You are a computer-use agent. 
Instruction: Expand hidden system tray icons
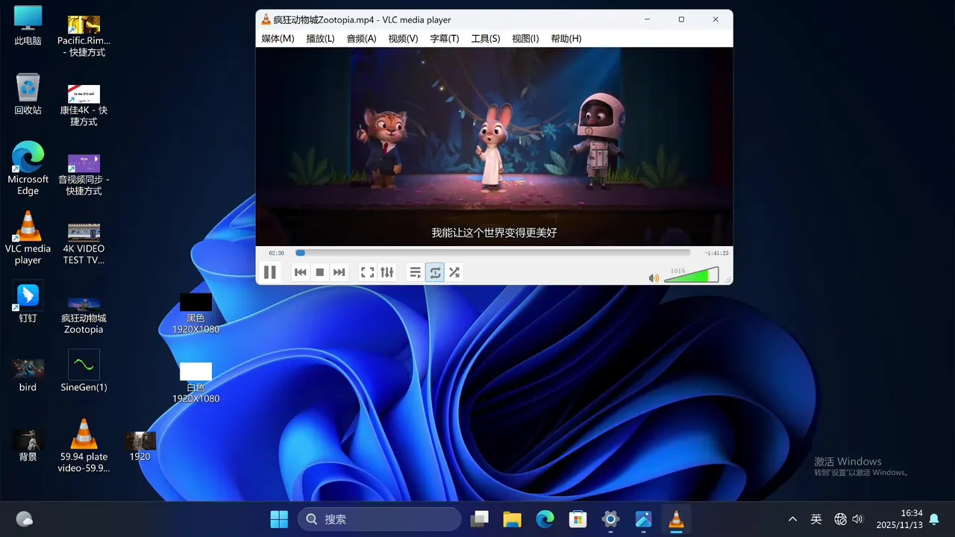click(792, 519)
